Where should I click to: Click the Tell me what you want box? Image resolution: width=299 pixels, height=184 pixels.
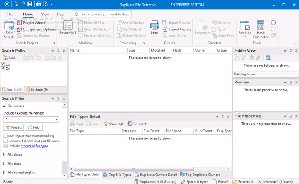(102, 14)
